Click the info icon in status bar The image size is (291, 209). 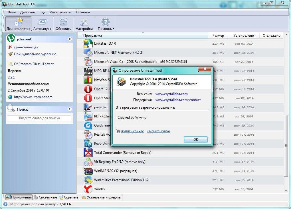[x=5, y=204]
